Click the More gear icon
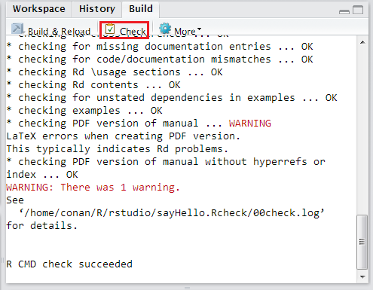Viewport: 373px width, 290px height. pyautogui.click(x=165, y=29)
